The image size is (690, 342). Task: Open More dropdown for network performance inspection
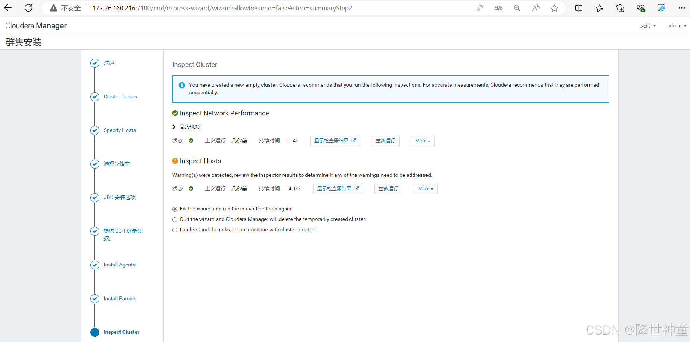point(423,141)
